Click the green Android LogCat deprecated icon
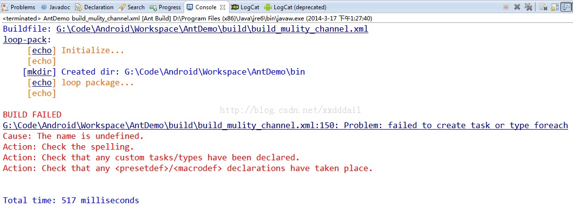 tap(268, 7)
